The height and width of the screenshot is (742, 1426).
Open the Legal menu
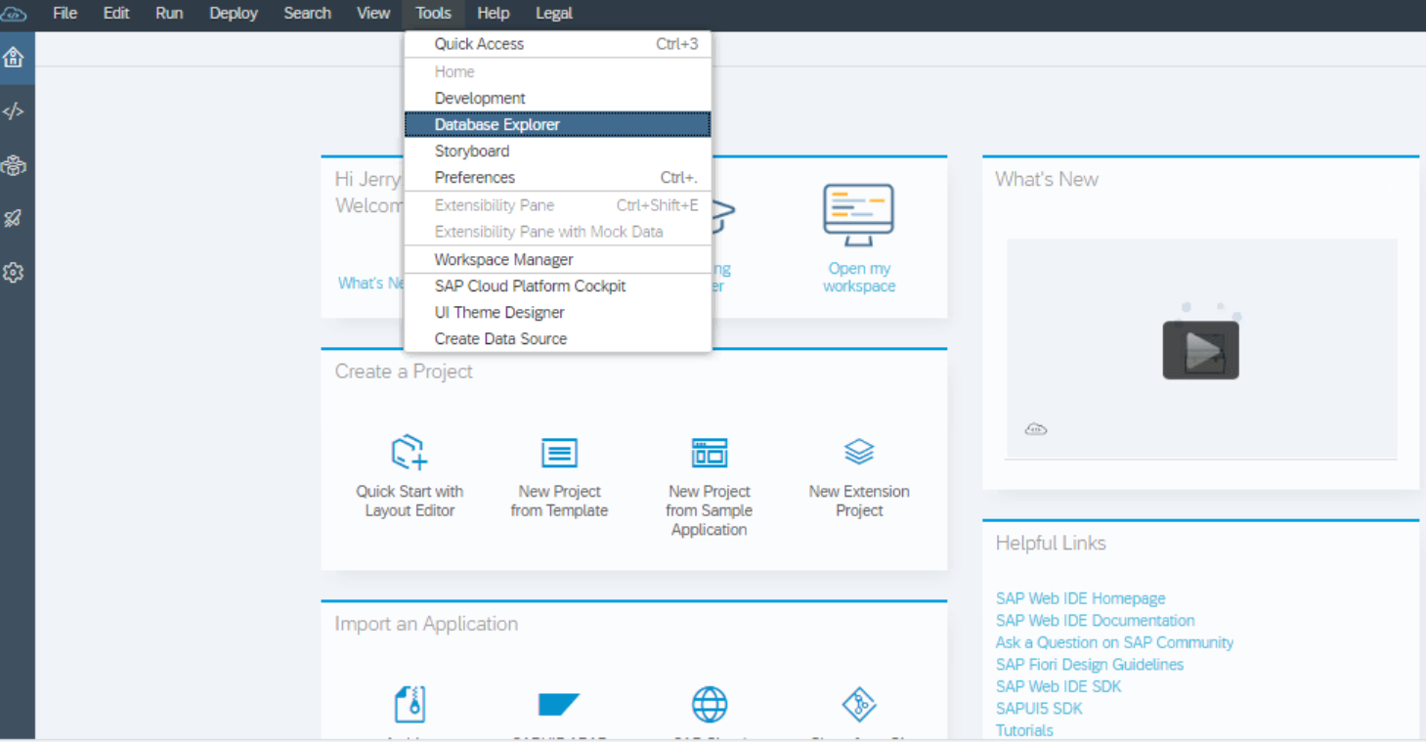pos(554,14)
